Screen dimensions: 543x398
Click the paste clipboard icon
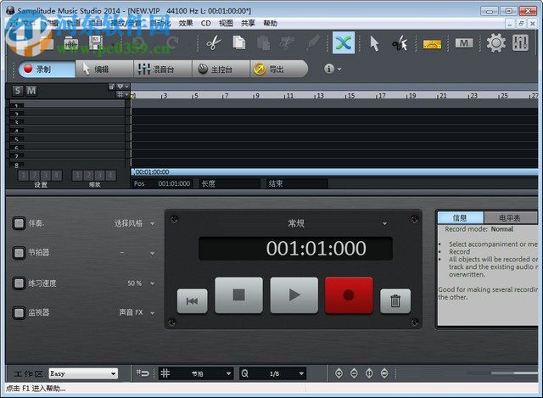point(264,43)
